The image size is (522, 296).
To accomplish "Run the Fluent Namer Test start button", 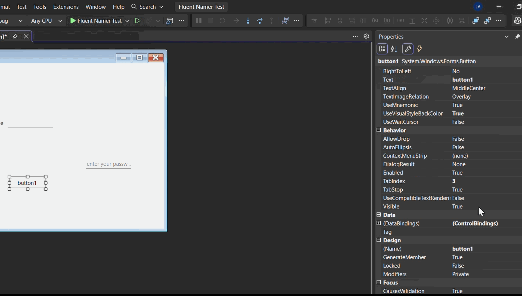I will tap(96, 21).
